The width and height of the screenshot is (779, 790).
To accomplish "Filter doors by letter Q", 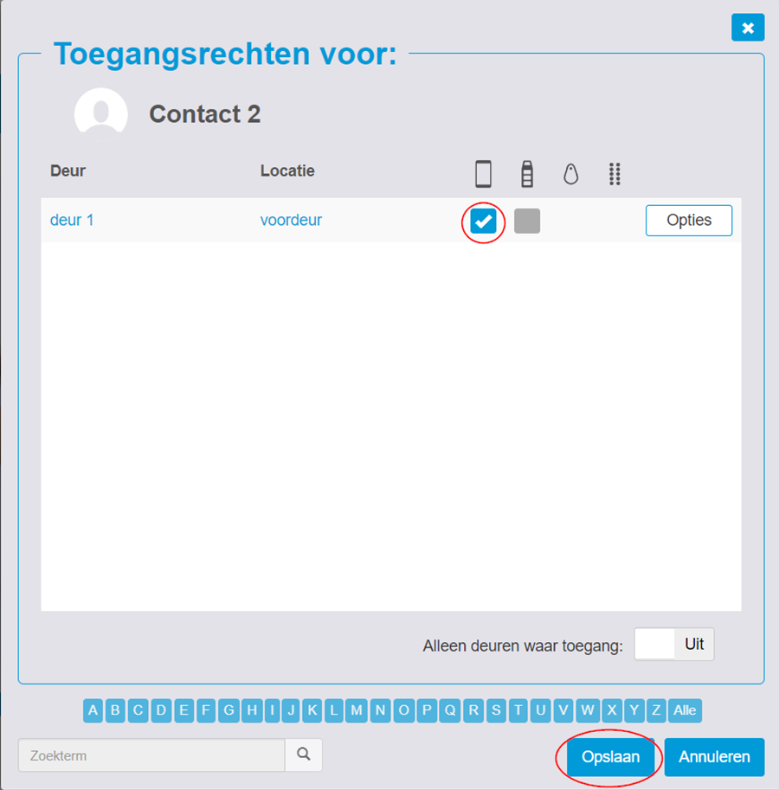I will [x=450, y=710].
